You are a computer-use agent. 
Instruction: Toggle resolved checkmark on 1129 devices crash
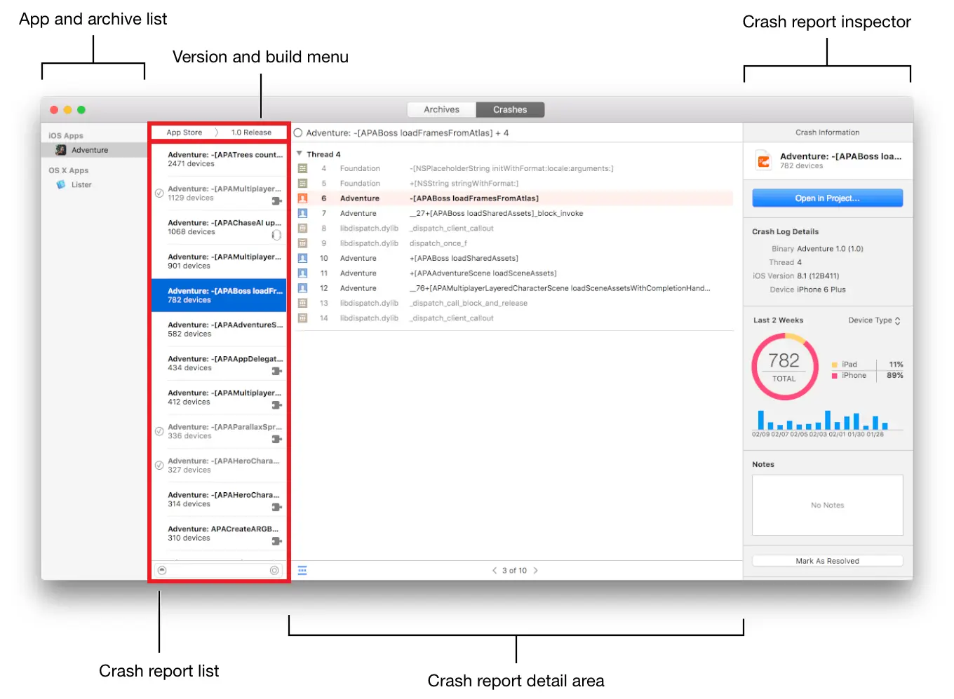(x=159, y=193)
